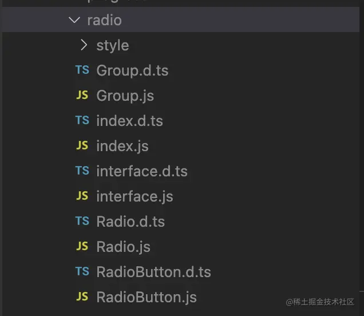Image resolution: width=364 pixels, height=316 pixels.
Task: Click the JS icon beside Radio.js
Action: click(82, 246)
